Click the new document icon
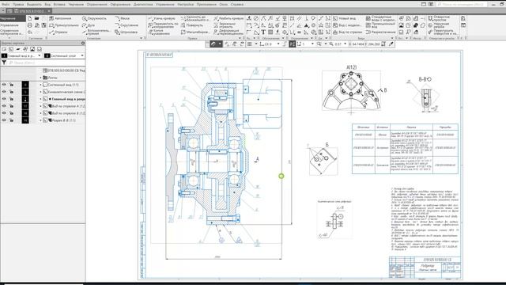Viewport: 506px width, 285px height. pyautogui.click(x=30, y=18)
